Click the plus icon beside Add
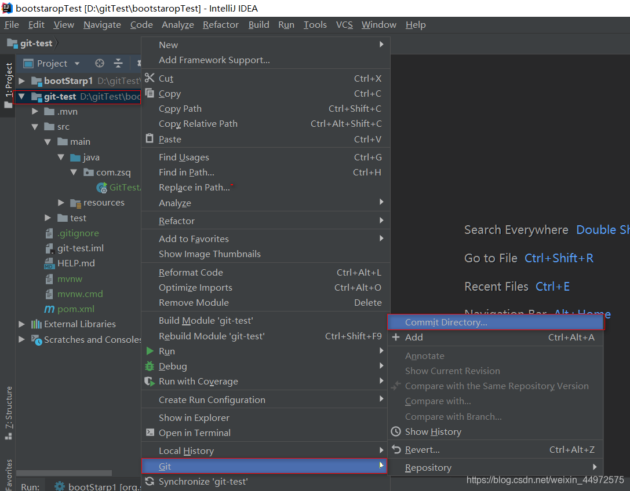Image resolution: width=630 pixels, height=491 pixels. point(396,337)
